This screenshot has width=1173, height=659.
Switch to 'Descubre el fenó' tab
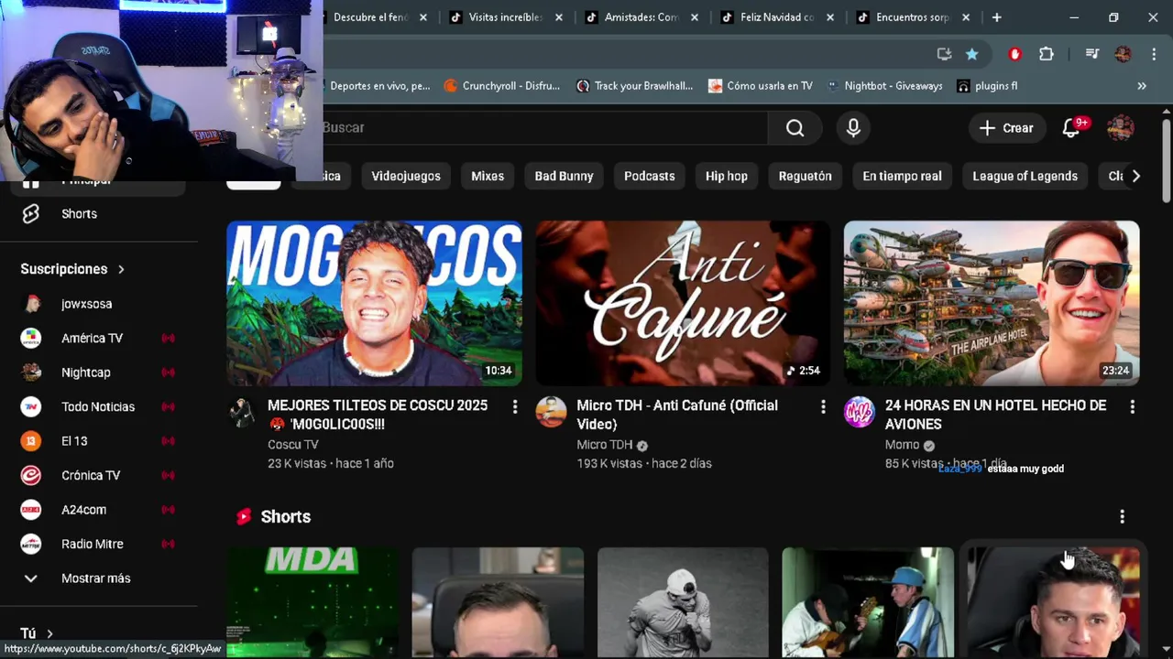371,17
